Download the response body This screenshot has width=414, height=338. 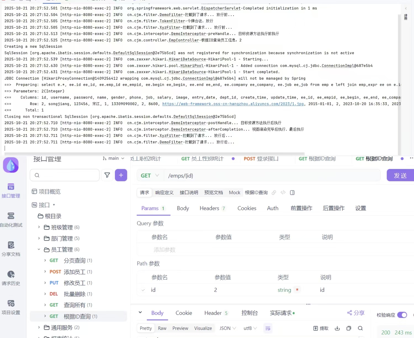(x=337, y=328)
